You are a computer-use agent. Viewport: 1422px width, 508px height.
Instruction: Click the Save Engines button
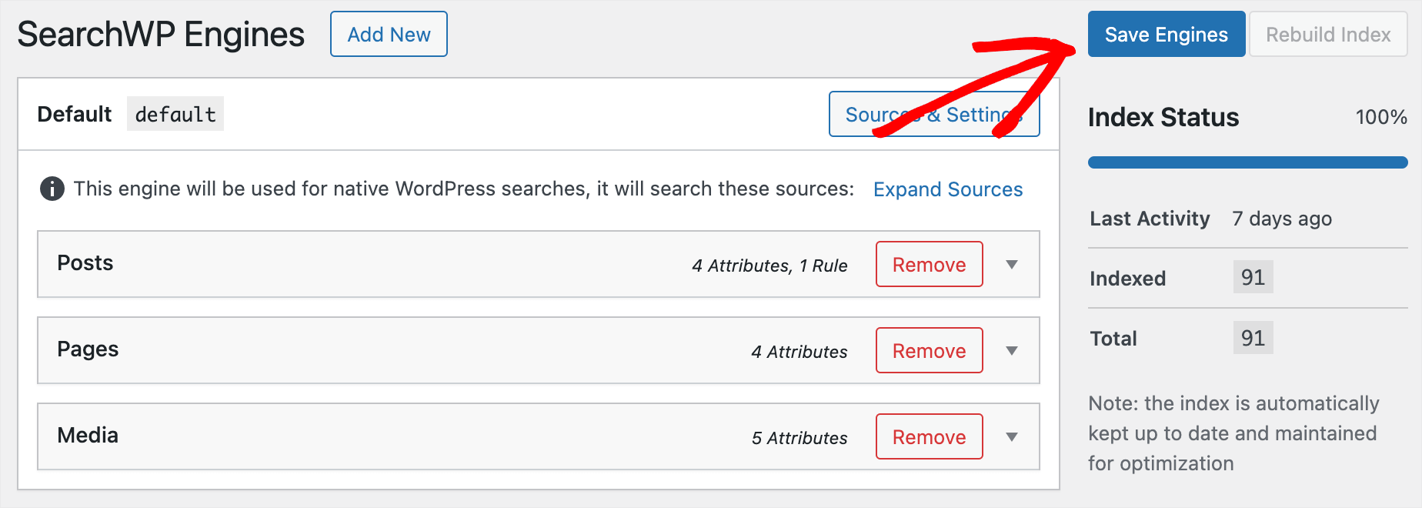click(x=1167, y=34)
